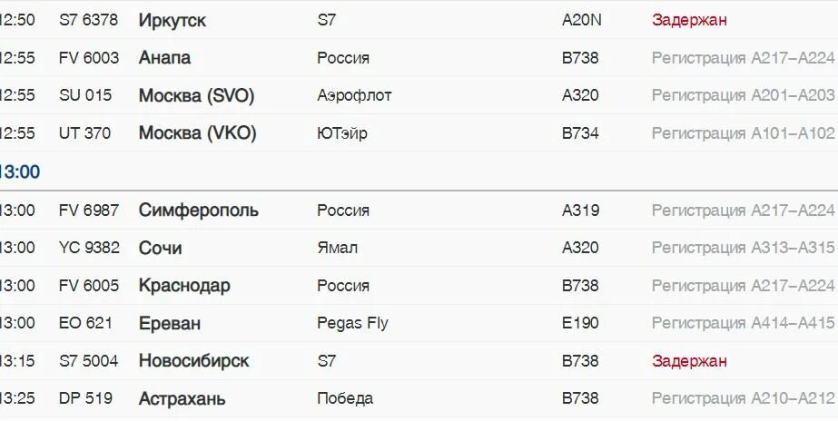Image resolution: width=838 pixels, height=421 pixels.
Task: Click flight number UT 370
Action: click(x=84, y=133)
